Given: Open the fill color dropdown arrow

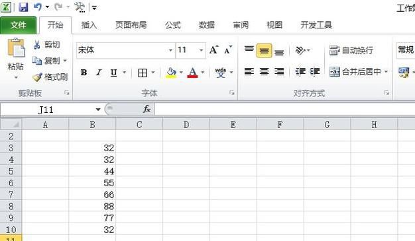Looking at the screenshot, I should pos(181,72).
